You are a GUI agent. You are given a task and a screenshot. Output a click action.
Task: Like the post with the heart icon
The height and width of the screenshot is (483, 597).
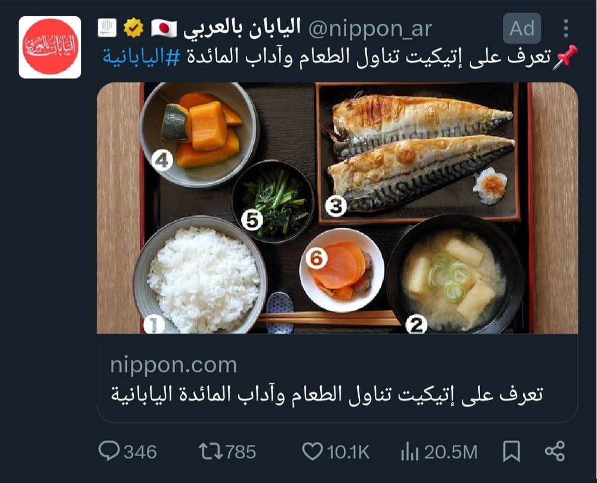pos(312,451)
